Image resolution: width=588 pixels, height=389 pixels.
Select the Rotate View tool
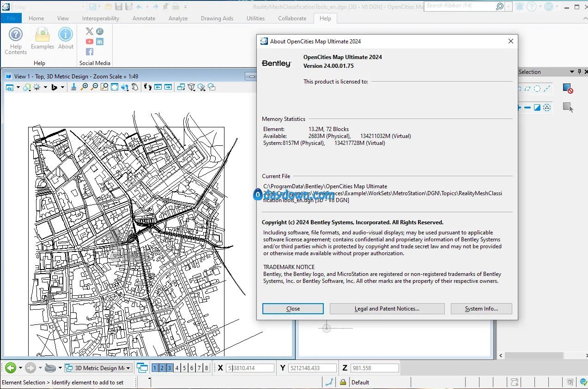click(x=125, y=87)
